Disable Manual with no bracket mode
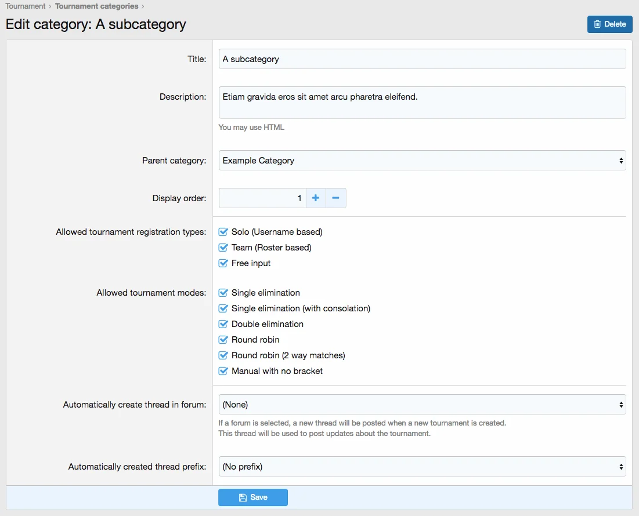This screenshot has height=516, width=639. click(x=223, y=371)
